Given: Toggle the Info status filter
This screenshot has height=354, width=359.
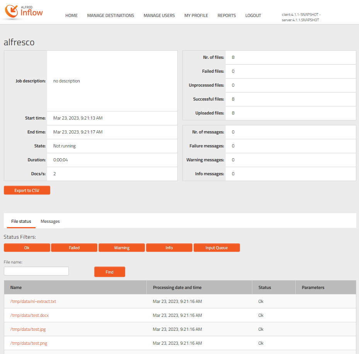Looking at the screenshot, I should point(169,248).
